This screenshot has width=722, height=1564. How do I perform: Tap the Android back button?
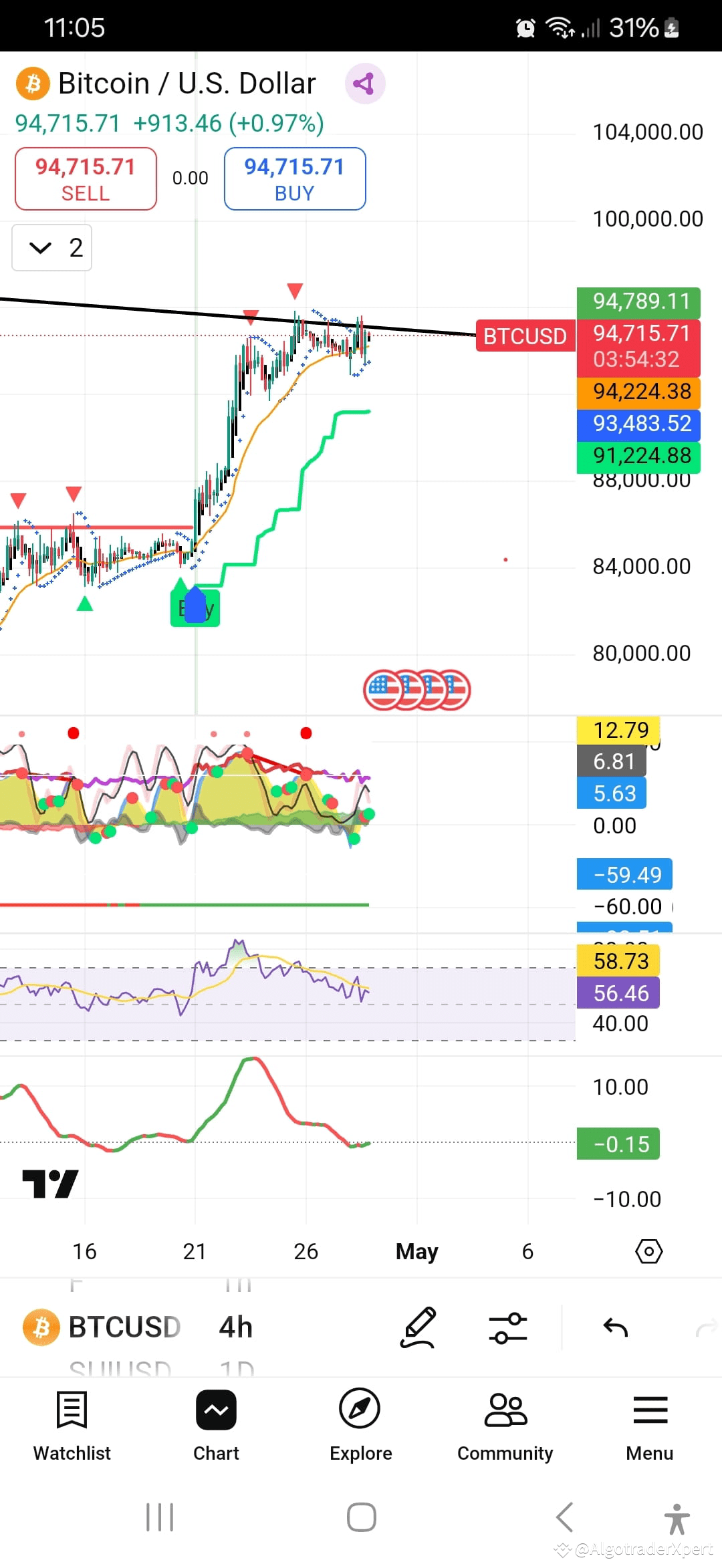tap(565, 1517)
